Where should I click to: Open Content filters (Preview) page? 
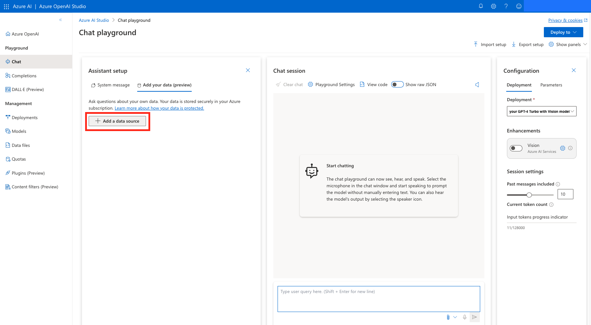[32, 187]
